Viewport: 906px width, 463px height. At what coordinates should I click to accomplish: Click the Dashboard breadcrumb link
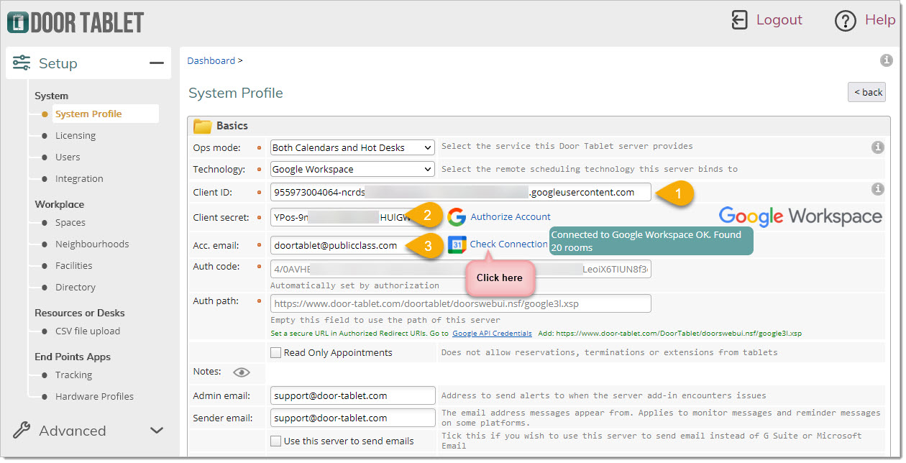[211, 60]
